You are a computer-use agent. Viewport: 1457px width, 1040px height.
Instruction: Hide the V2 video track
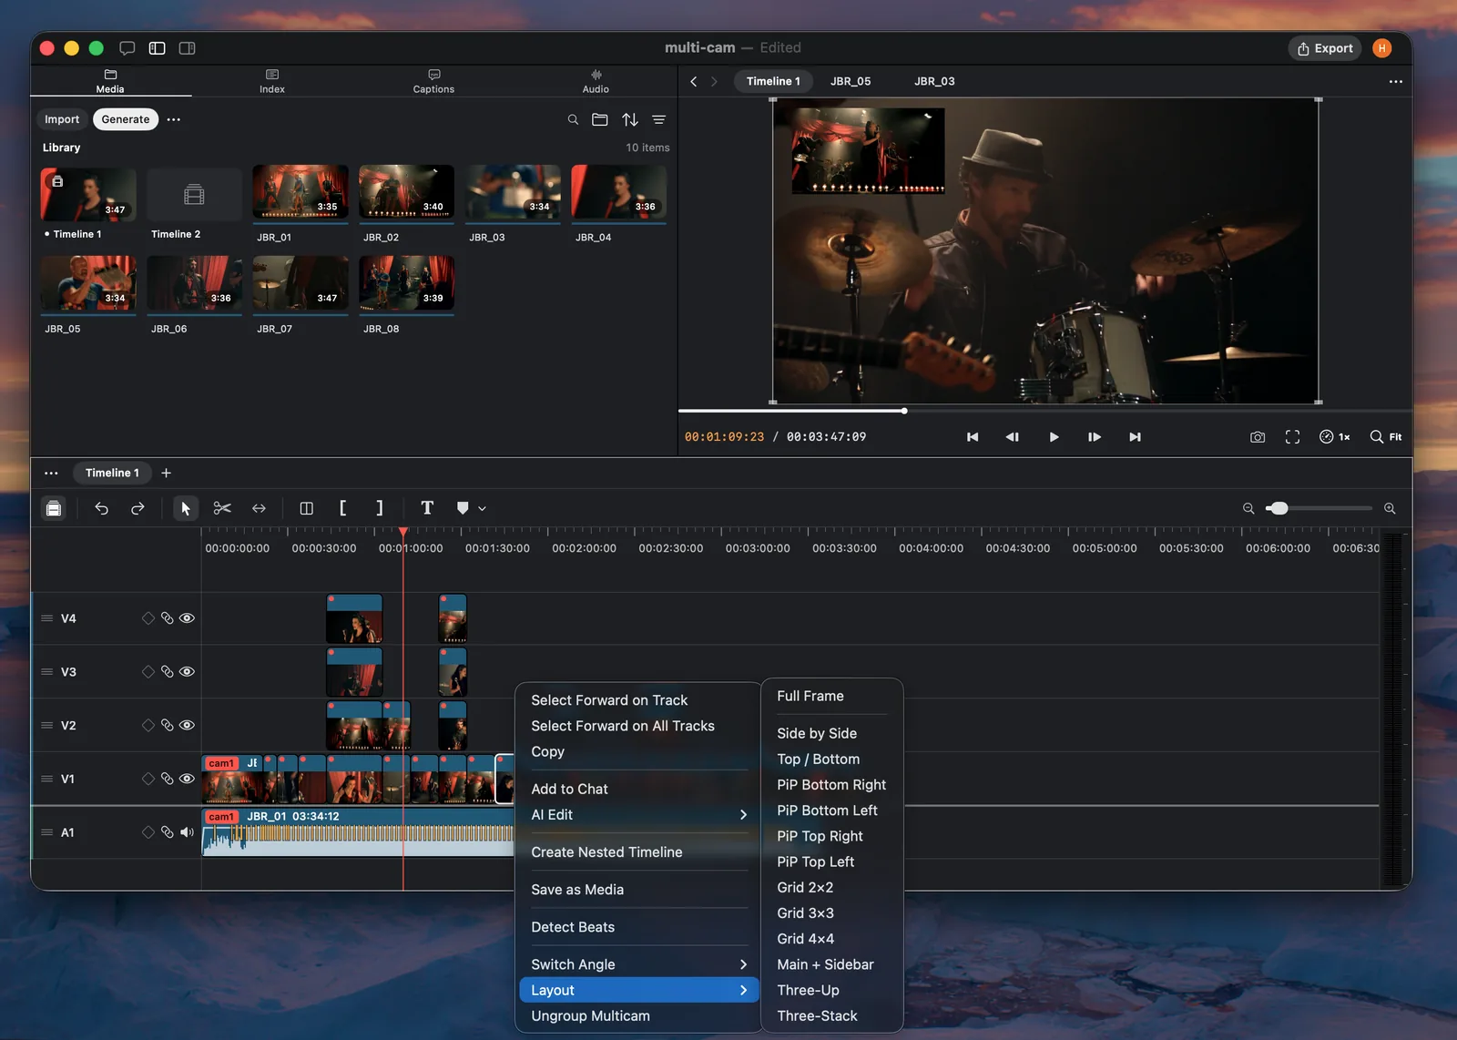point(188,726)
